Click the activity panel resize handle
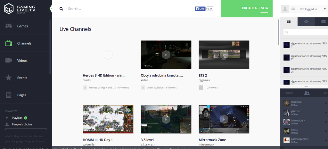328x149 pixels. pyautogui.click(x=306, y=86)
